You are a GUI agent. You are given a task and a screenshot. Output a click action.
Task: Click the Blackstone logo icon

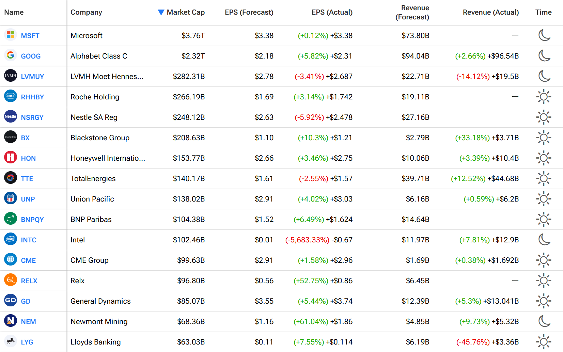pyautogui.click(x=11, y=137)
